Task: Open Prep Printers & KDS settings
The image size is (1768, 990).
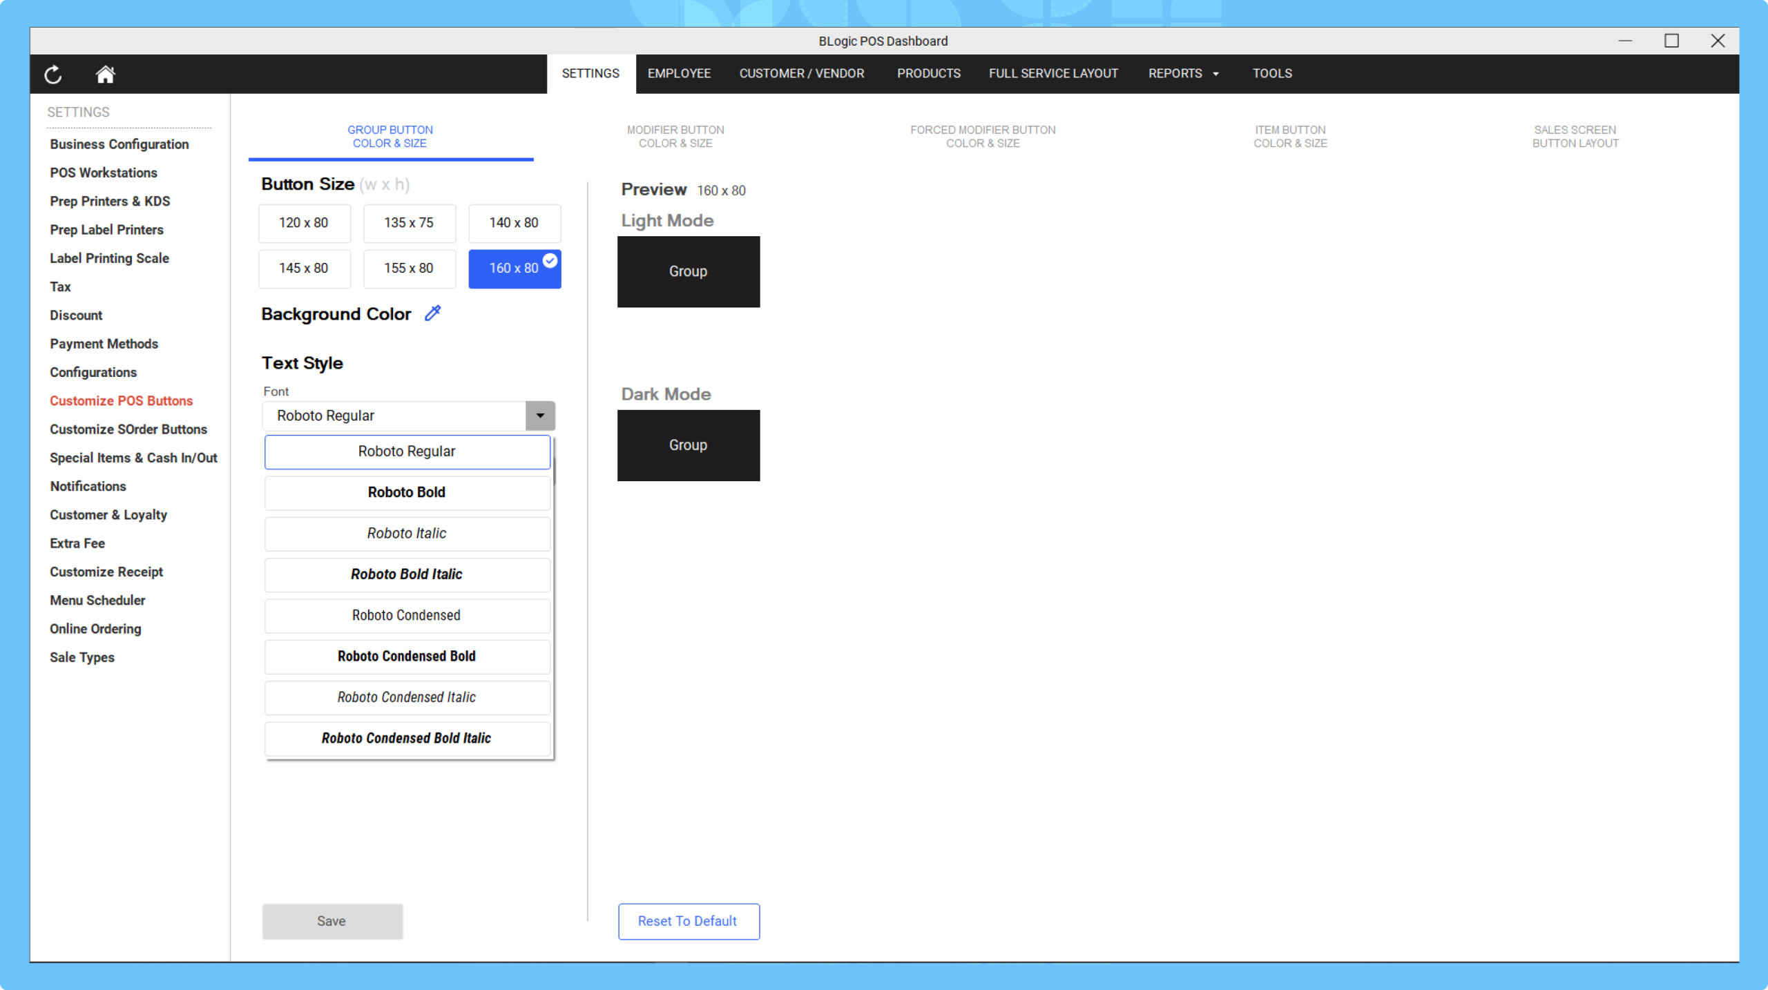Action: coord(110,202)
